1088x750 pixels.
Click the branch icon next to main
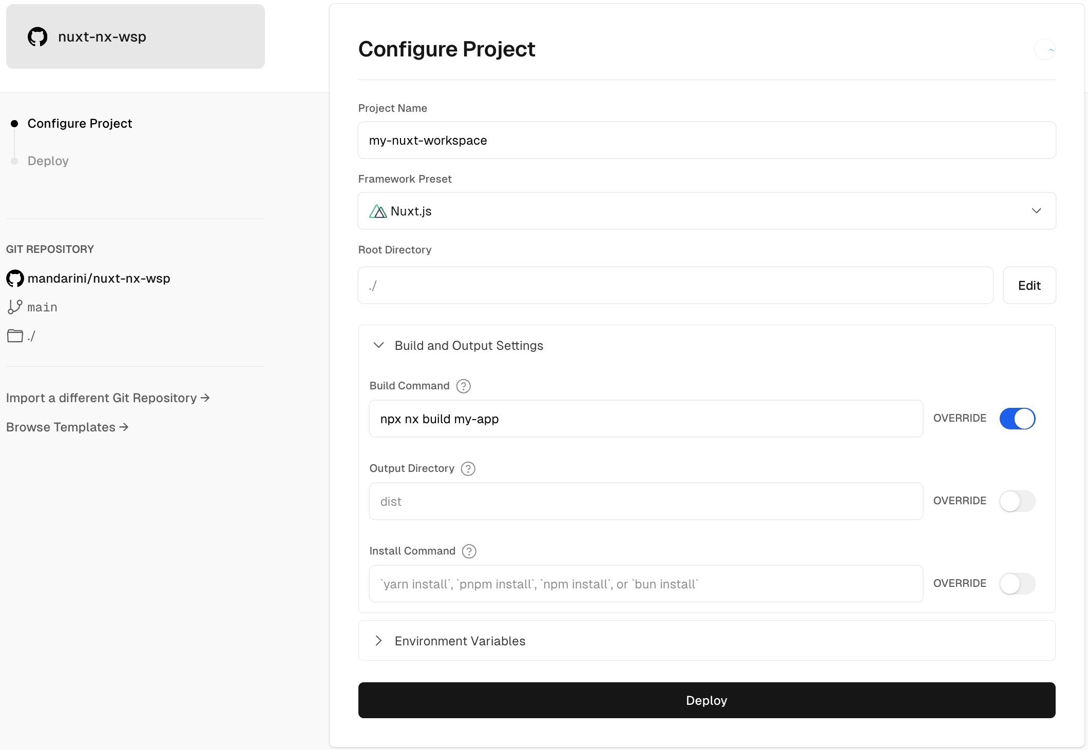click(14, 307)
